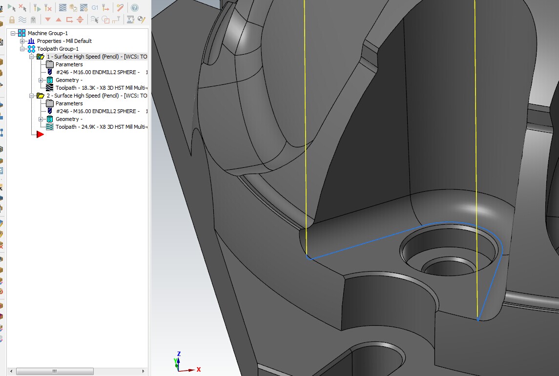Viewport: 559px width, 376px height.
Task: Expand the Properties - Mill Default node
Action: 22,41
